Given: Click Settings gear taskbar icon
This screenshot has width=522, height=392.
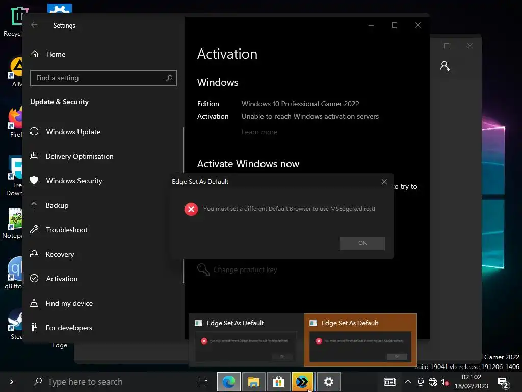Looking at the screenshot, I should [x=329, y=382].
